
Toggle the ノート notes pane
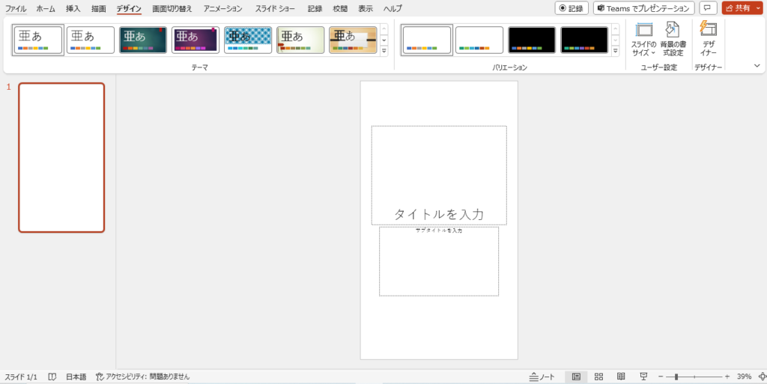(542, 377)
